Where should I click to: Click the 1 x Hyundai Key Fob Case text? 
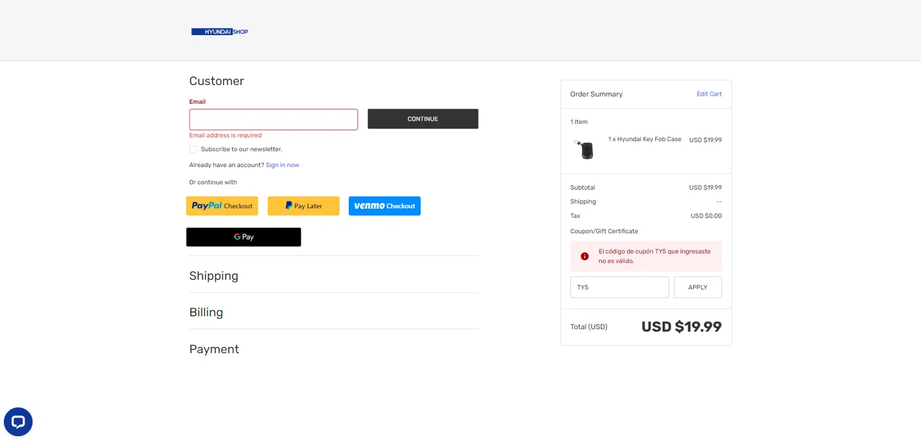(x=645, y=139)
